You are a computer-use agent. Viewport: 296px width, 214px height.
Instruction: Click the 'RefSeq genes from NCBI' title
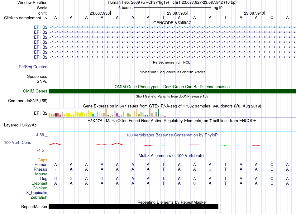[x=172, y=62]
